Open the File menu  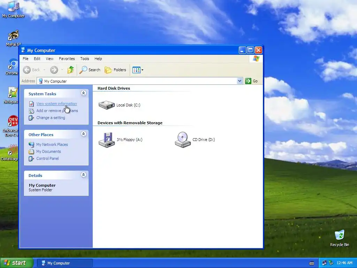(x=25, y=59)
